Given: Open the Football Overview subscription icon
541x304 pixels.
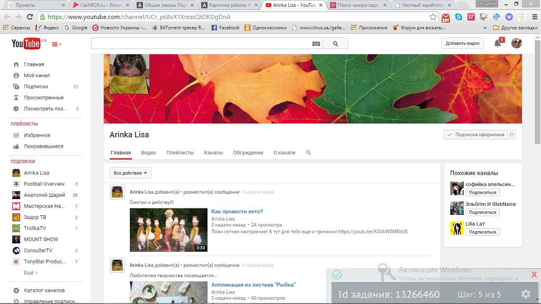Looking at the screenshot, I should tap(16, 184).
